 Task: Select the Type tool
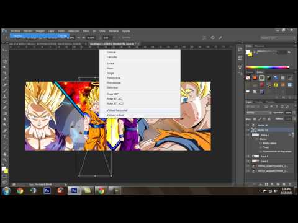(5, 136)
